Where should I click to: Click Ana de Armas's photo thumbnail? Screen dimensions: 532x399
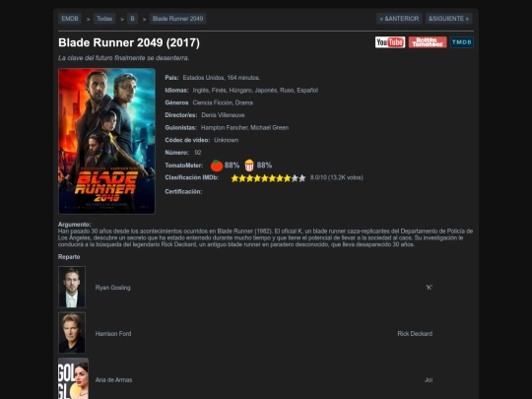click(73, 378)
